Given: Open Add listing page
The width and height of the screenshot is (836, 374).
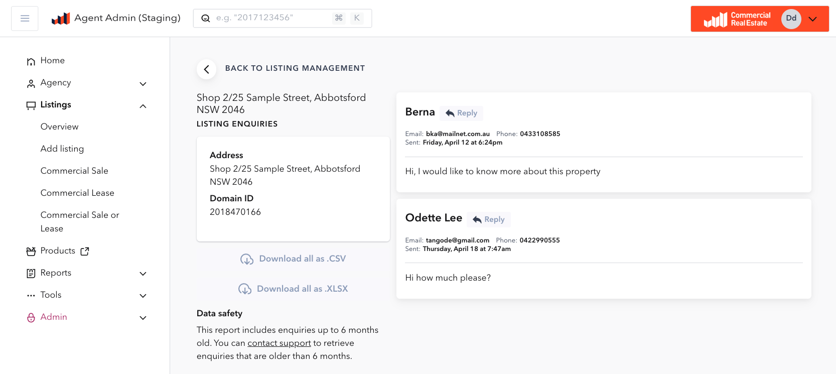Looking at the screenshot, I should point(62,149).
